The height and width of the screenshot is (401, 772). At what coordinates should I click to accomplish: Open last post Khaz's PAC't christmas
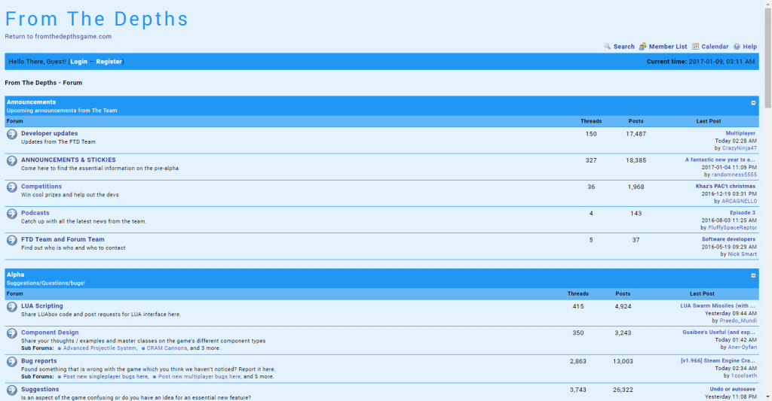[x=725, y=187]
